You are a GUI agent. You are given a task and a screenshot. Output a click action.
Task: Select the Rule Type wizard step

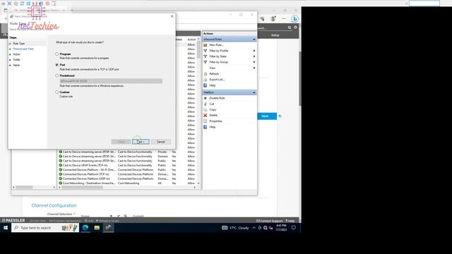tap(19, 44)
